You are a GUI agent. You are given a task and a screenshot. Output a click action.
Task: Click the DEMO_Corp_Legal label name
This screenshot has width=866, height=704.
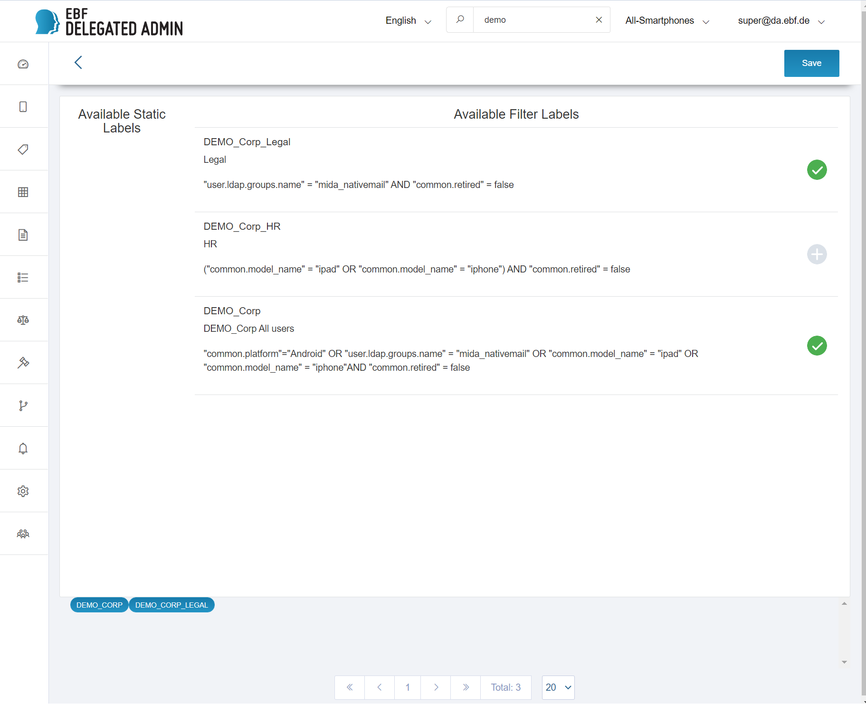pyautogui.click(x=247, y=142)
